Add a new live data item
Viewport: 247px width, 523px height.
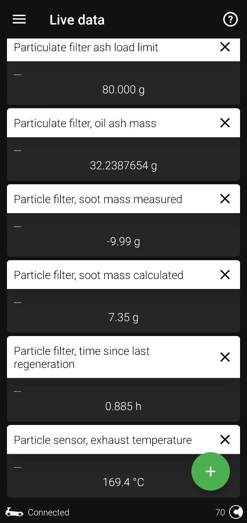coord(210,471)
